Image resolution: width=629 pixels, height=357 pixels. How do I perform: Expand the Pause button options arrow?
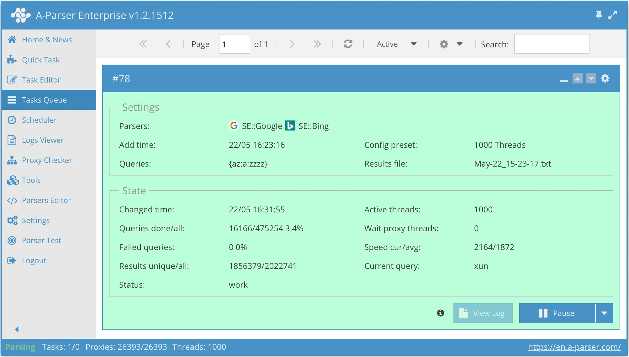pyautogui.click(x=605, y=313)
